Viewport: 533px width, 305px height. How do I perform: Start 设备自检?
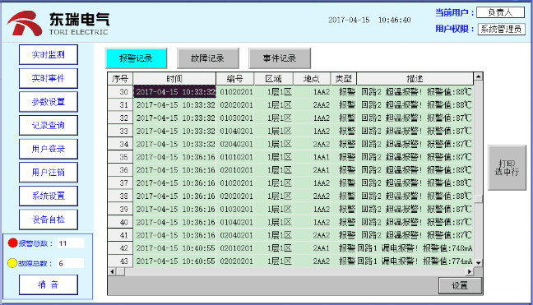(49, 220)
